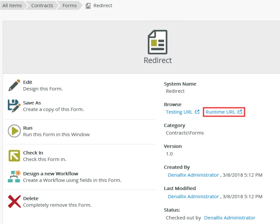This screenshot has width=280, height=224.
Task: Select the Check In action text
Action: (33, 153)
